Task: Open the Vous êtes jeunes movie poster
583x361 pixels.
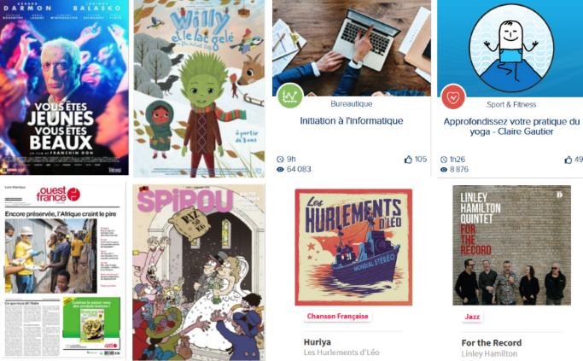Action: pos(64,87)
